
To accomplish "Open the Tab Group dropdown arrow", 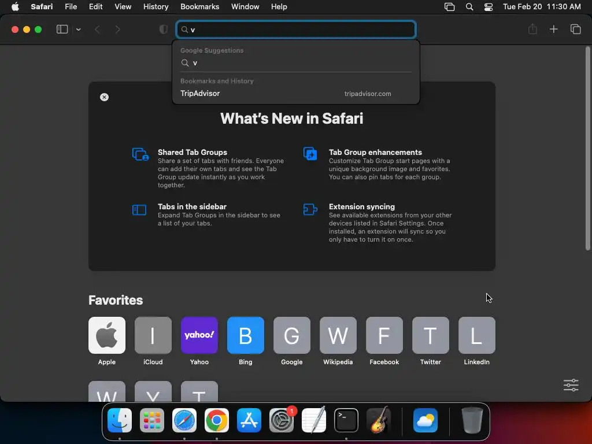I will [x=78, y=29].
